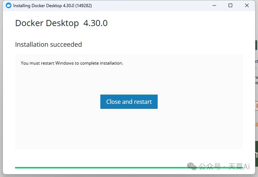The image size is (258, 177).
Task: Click the 'You must restart Windows' message
Action: pyautogui.click(x=72, y=63)
